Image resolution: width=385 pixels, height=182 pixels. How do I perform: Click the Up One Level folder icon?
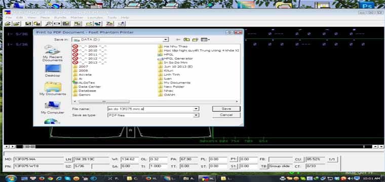(x=187, y=39)
